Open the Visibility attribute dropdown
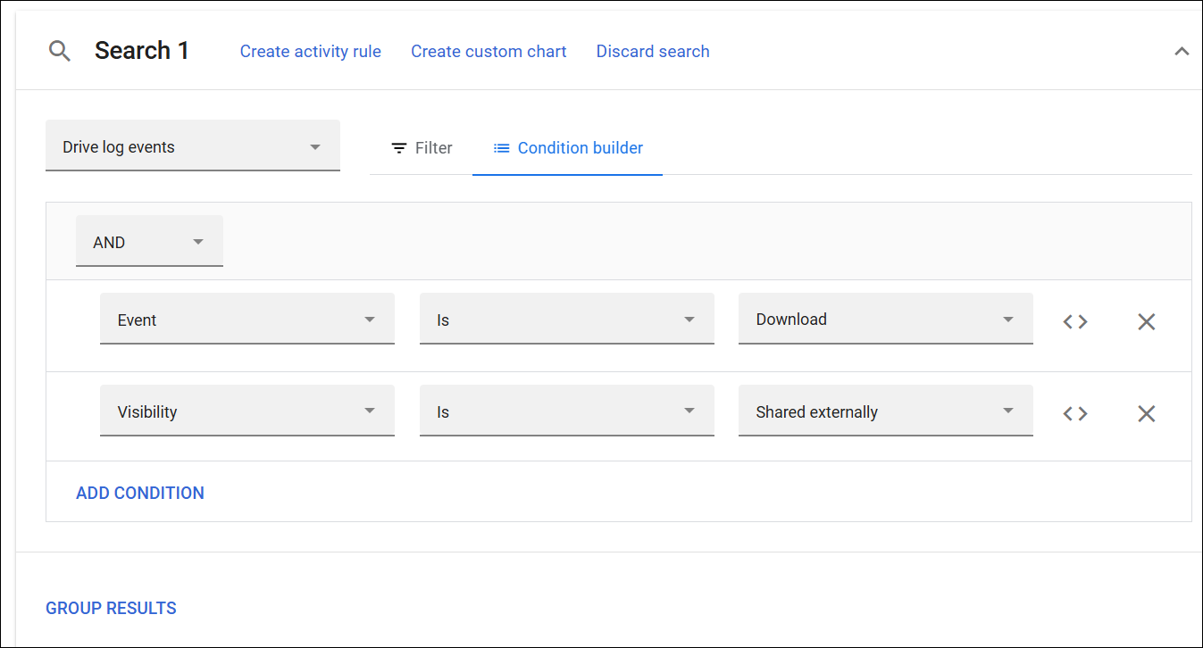 (x=247, y=411)
